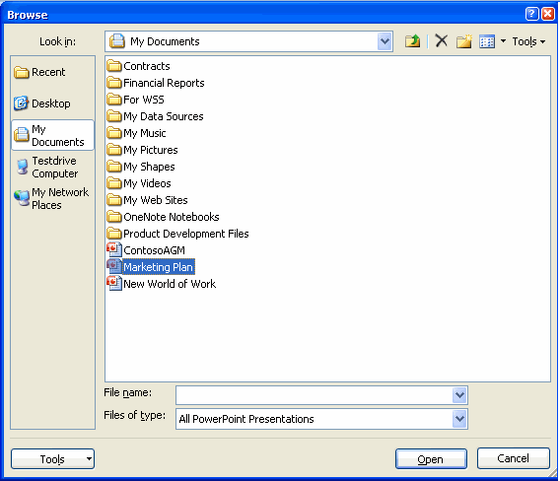560x481 pixels.
Task: Click the Up One Level folder icon
Action: click(x=412, y=41)
